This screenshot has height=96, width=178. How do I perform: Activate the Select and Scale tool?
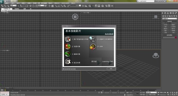click(36, 6)
